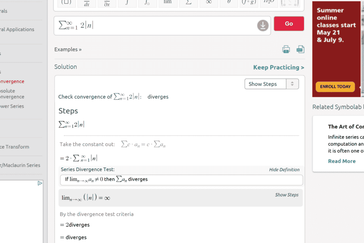Insert the infinity symbol
This screenshot has width=364, height=243.
209,3
